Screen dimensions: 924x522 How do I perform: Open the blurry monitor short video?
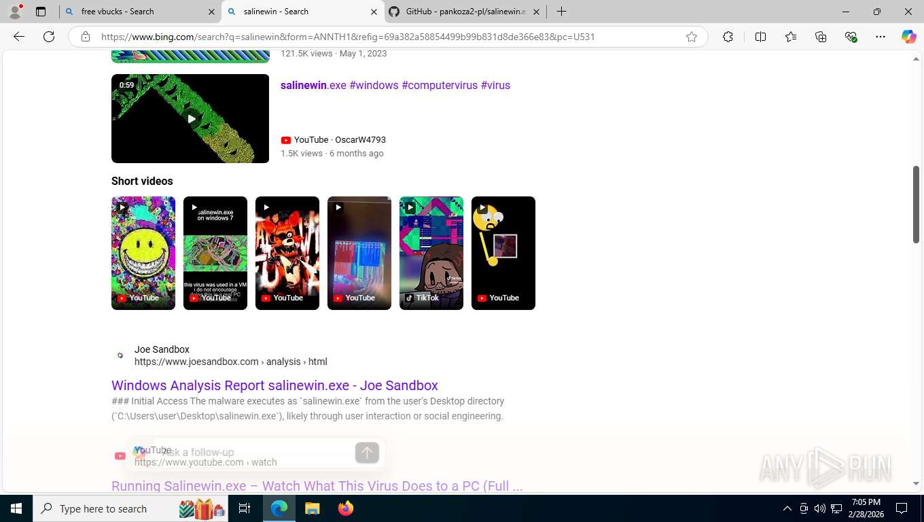(x=359, y=253)
